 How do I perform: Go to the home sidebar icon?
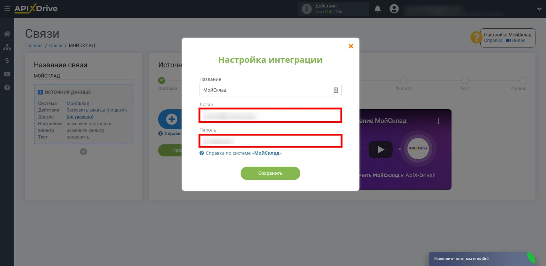[7, 34]
